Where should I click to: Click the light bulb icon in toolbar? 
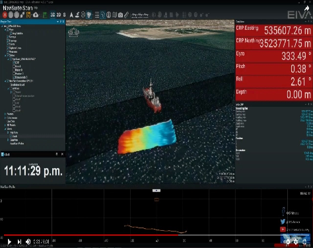coord(89,15)
